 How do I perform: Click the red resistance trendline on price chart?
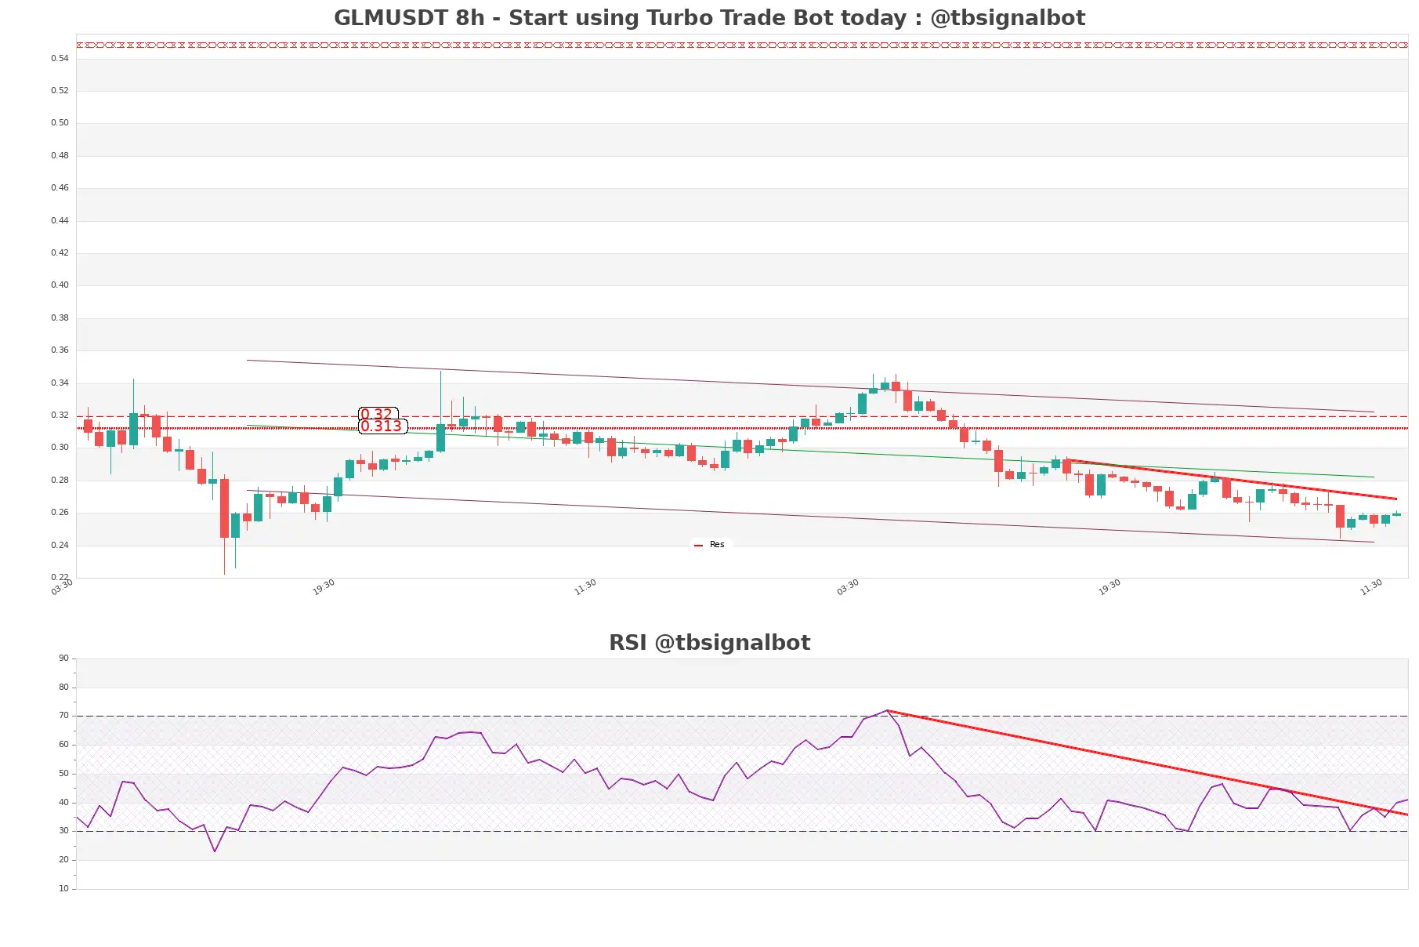[1233, 480]
